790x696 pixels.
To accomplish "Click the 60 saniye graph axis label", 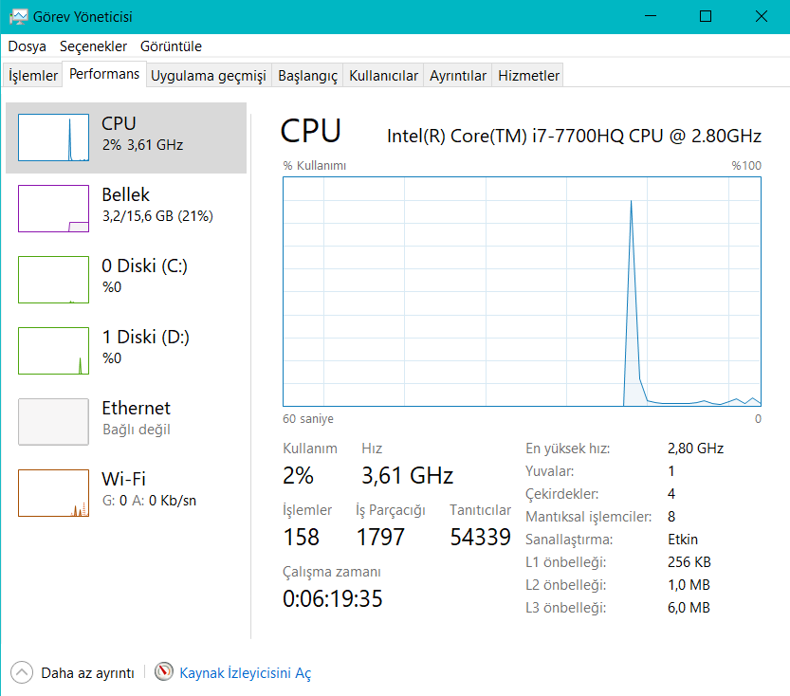I will (x=308, y=419).
